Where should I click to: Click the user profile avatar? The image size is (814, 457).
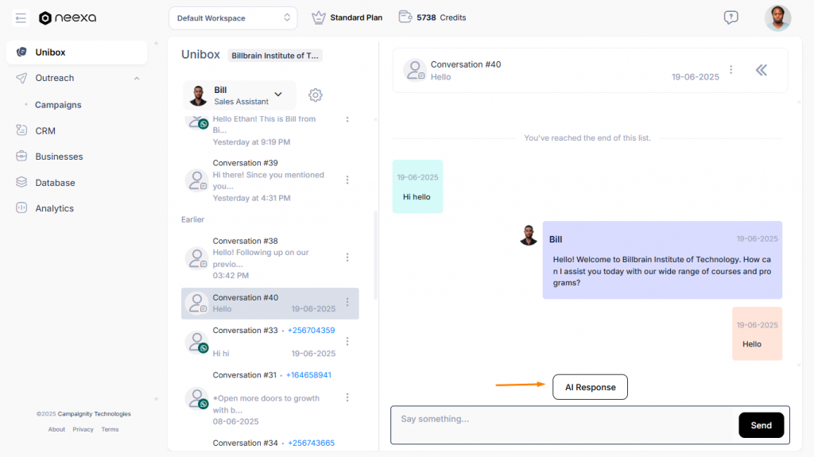(x=777, y=17)
